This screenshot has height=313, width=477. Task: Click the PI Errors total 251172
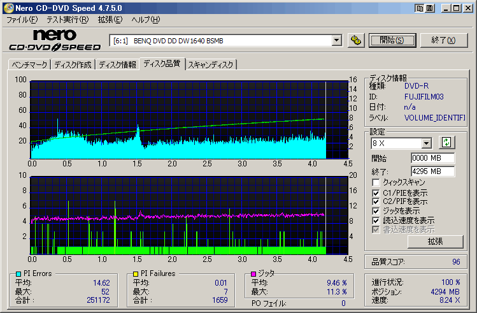[98, 300]
